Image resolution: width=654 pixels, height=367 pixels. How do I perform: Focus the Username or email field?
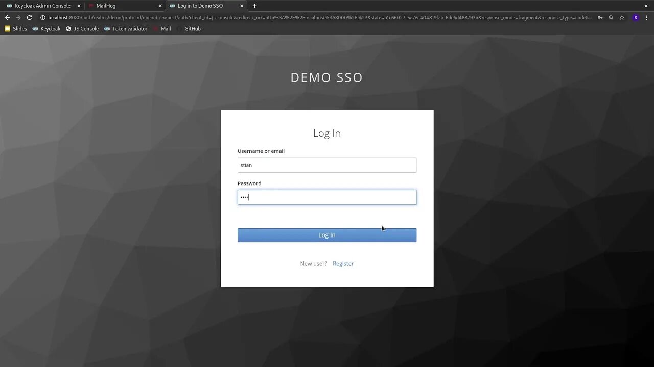point(327,165)
